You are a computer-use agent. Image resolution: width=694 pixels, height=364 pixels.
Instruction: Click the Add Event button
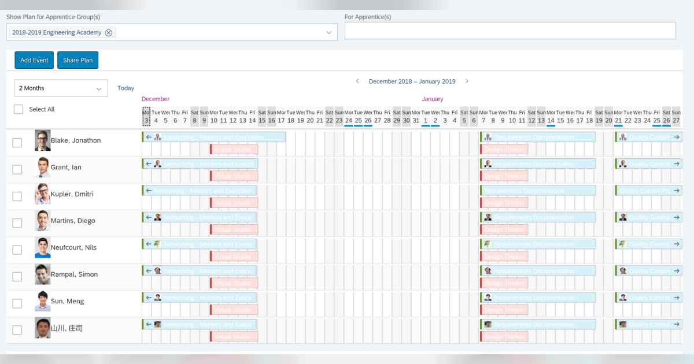34,60
